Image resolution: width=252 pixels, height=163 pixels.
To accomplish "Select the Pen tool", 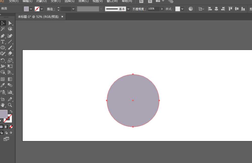I will pyautogui.click(x=3, y=36).
